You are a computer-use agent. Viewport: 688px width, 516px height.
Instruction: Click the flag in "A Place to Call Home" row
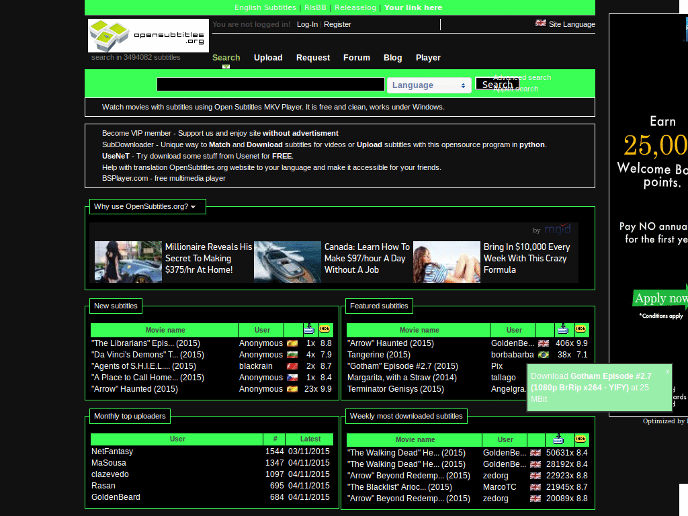[292, 378]
